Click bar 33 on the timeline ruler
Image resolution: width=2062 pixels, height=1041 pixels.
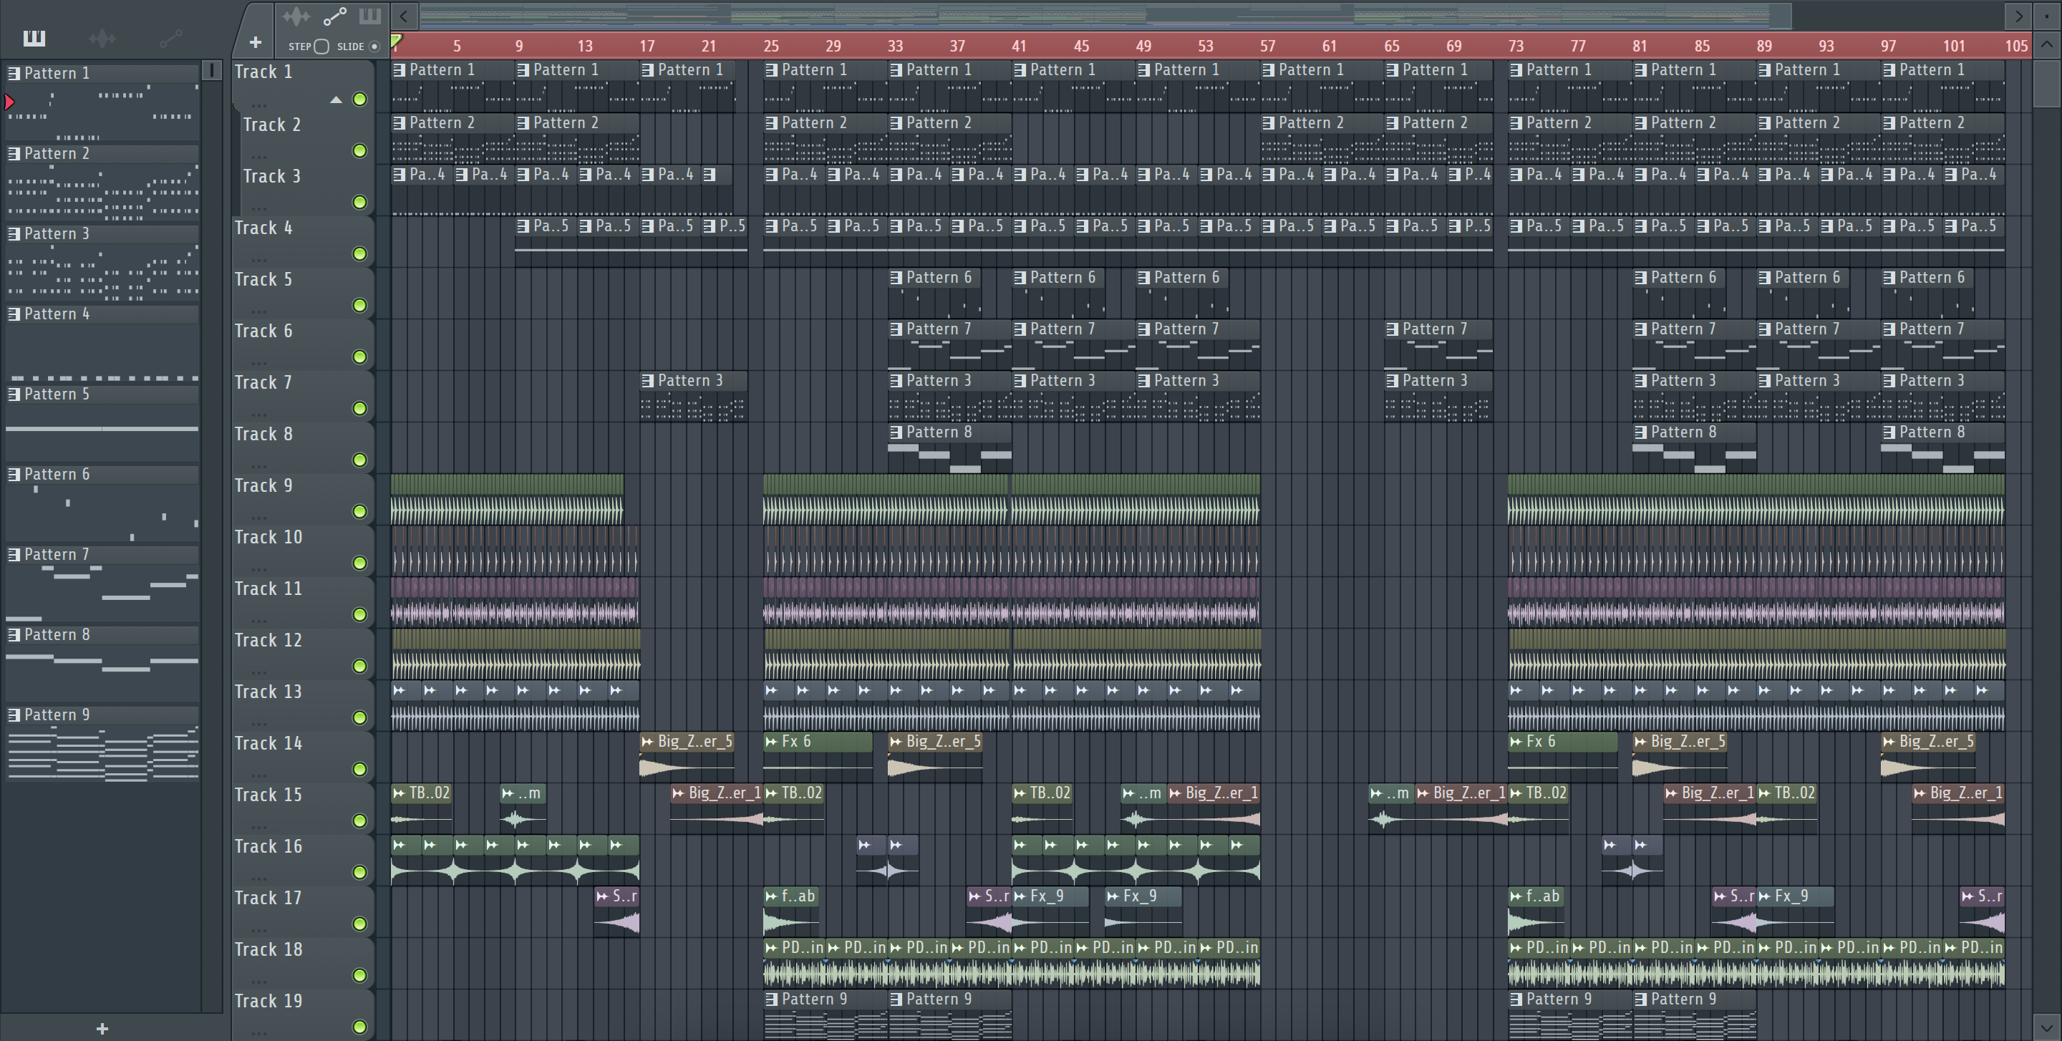[x=895, y=47]
